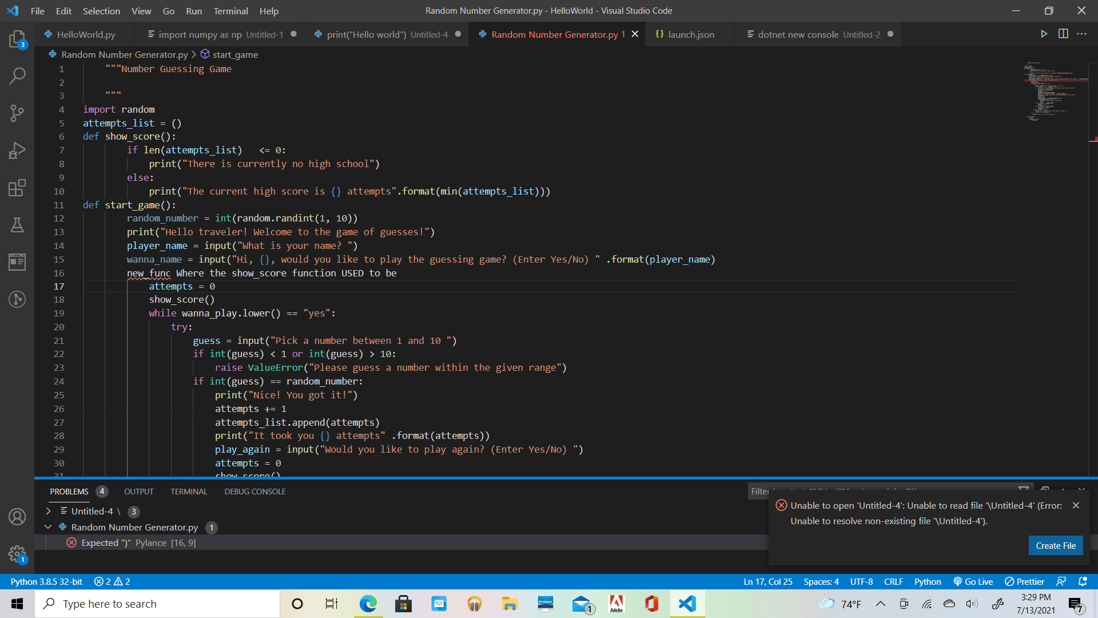The width and height of the screenshot is (1098, 618).
Task: Launch Microsoft Edge from the taskbar
Action: (x=368, y=603)
